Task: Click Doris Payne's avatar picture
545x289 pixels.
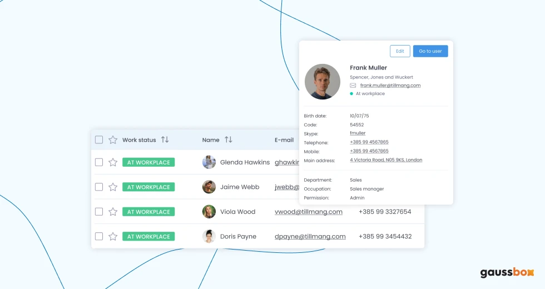Action: [x=209, y=236]
